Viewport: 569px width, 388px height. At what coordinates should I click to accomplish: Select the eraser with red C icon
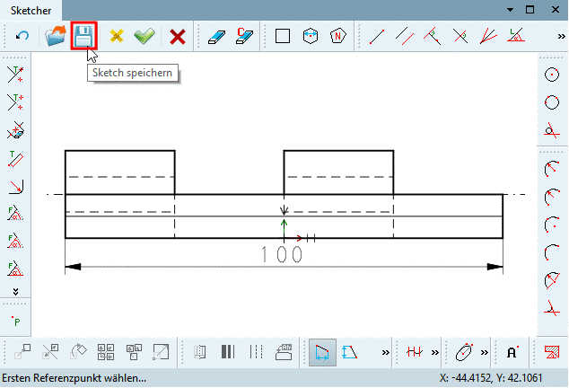(244, 36)
